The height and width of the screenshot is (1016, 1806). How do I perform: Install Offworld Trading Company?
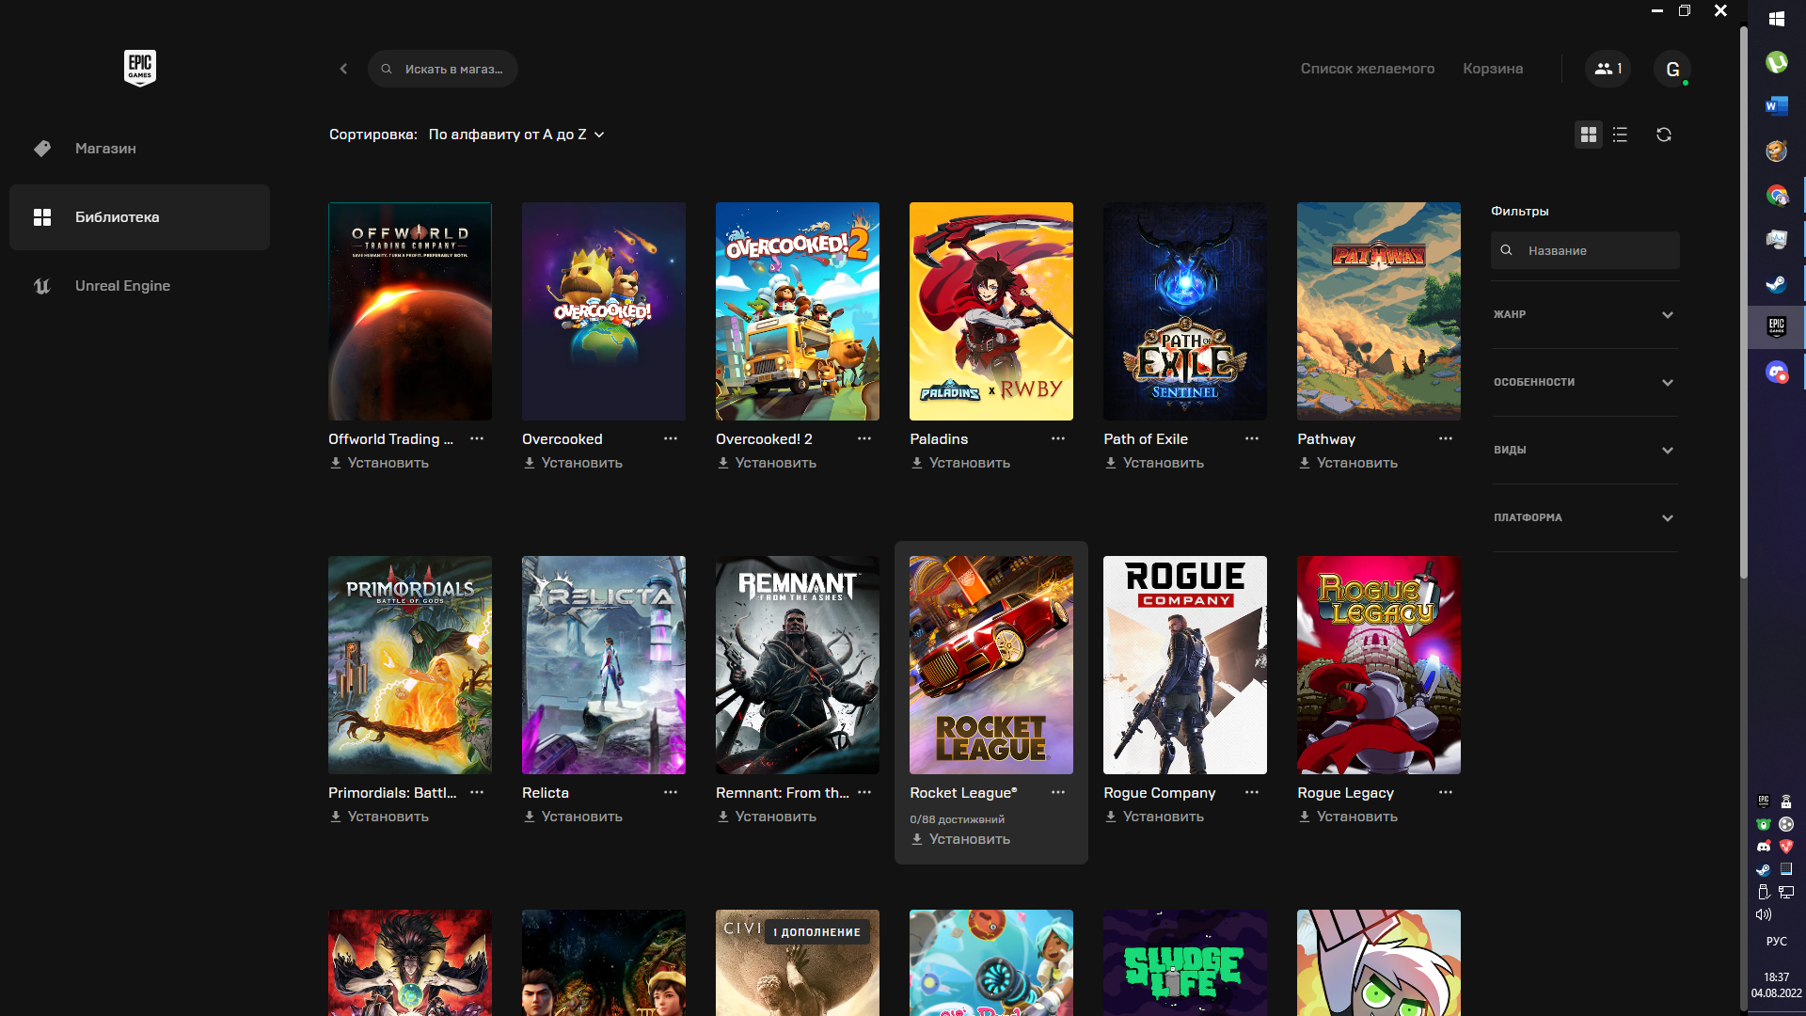379,463
